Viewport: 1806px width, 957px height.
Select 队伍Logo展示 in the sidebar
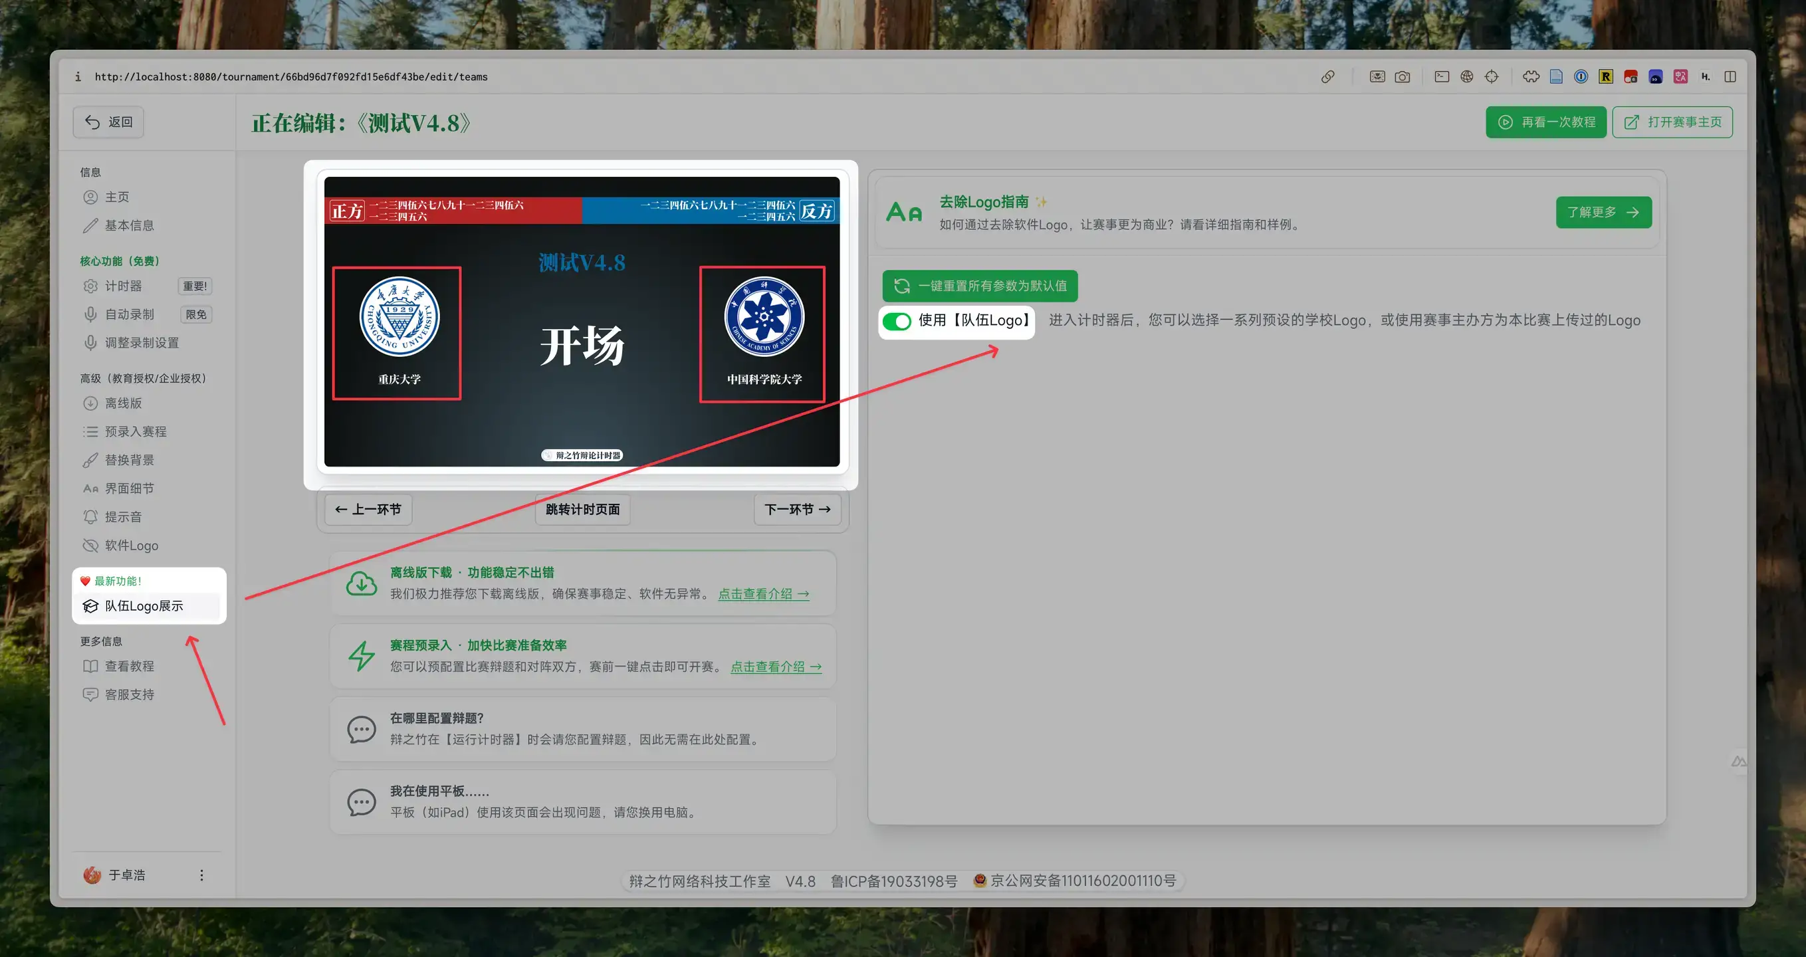point(147,605)
